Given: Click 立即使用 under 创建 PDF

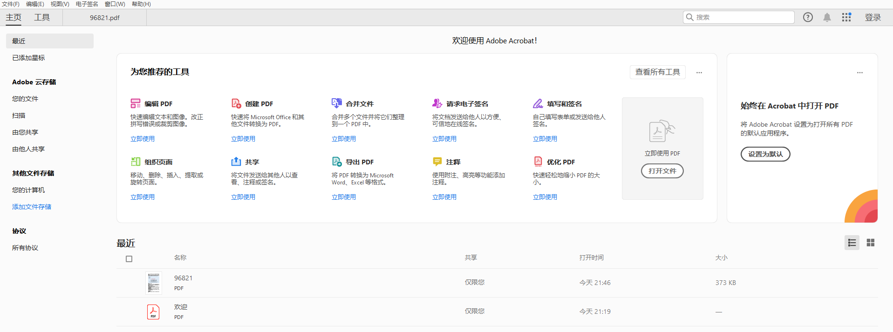Looking at the screenshot, I should pos(243,139).
